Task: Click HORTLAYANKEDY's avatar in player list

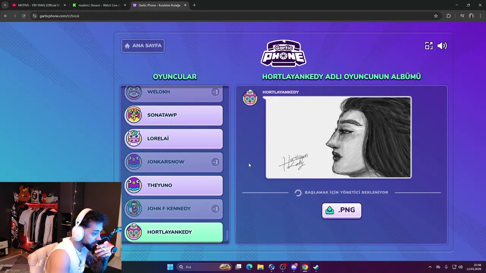Action: click(x=134, y=232)
